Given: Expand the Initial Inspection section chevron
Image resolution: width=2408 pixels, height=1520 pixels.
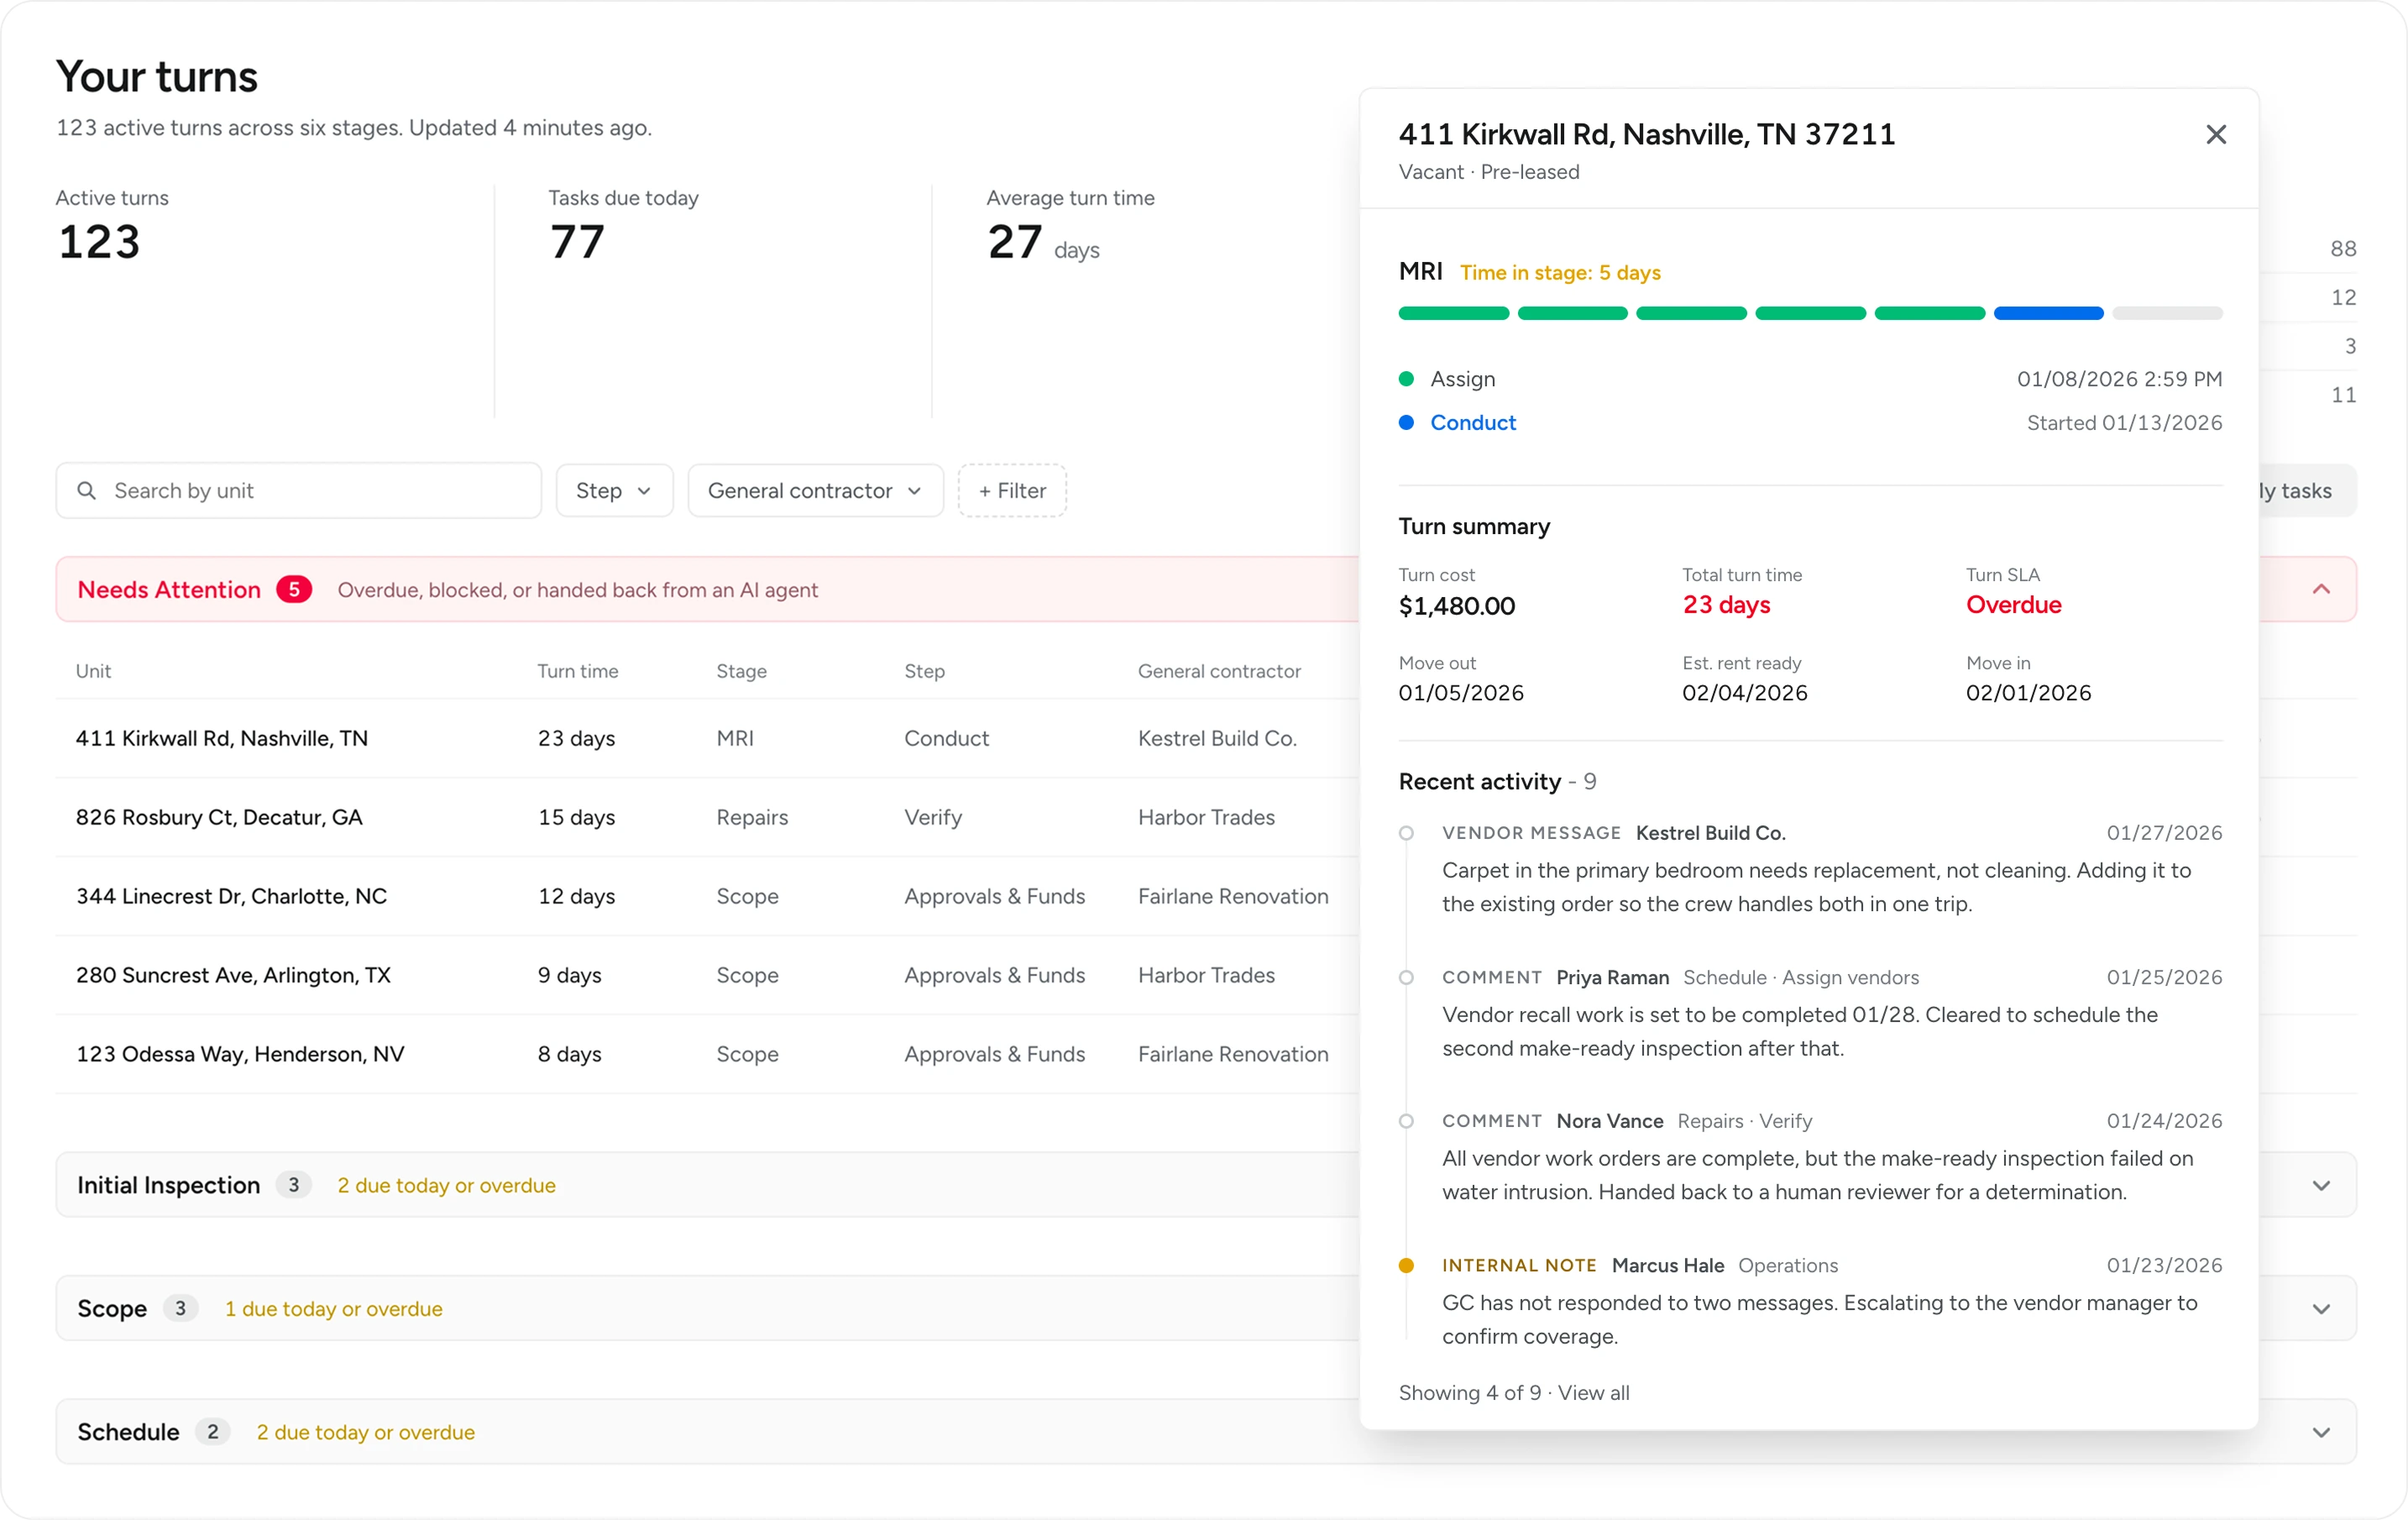Looking at the screenshot, I should pos(2321,1186).
